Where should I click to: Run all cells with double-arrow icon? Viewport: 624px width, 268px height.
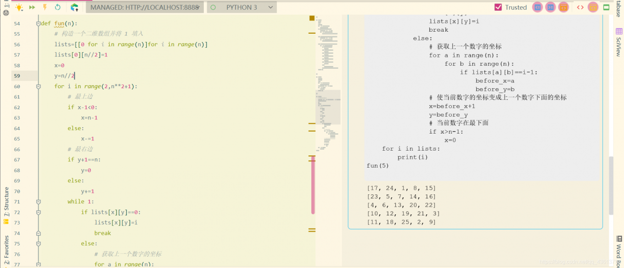point(32,7)
